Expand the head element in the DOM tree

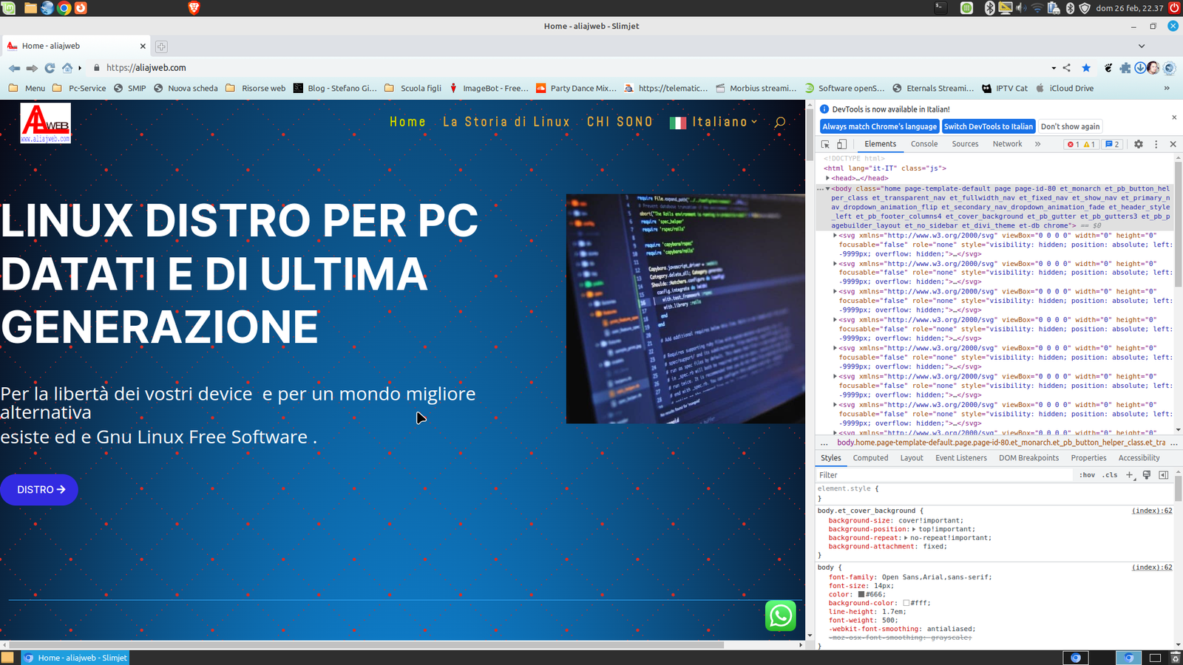tap(827, 178)
